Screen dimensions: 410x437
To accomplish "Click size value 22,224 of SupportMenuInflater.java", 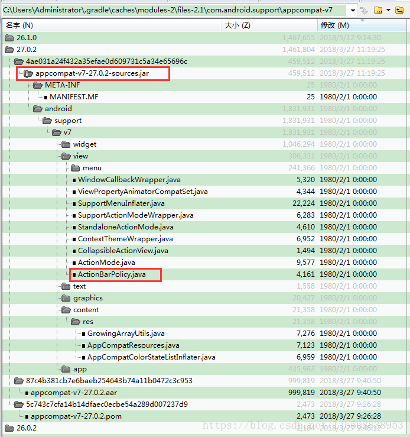I will click(304, 203).
